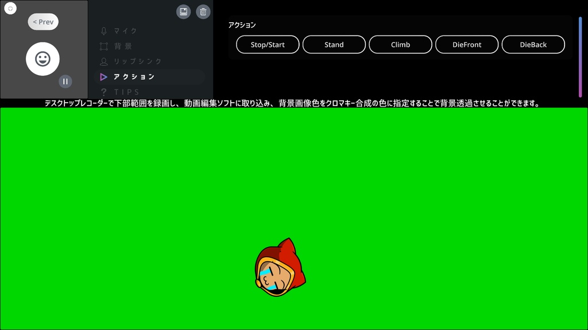Click the microphone icon beside マイク

[x=104, y=31]
